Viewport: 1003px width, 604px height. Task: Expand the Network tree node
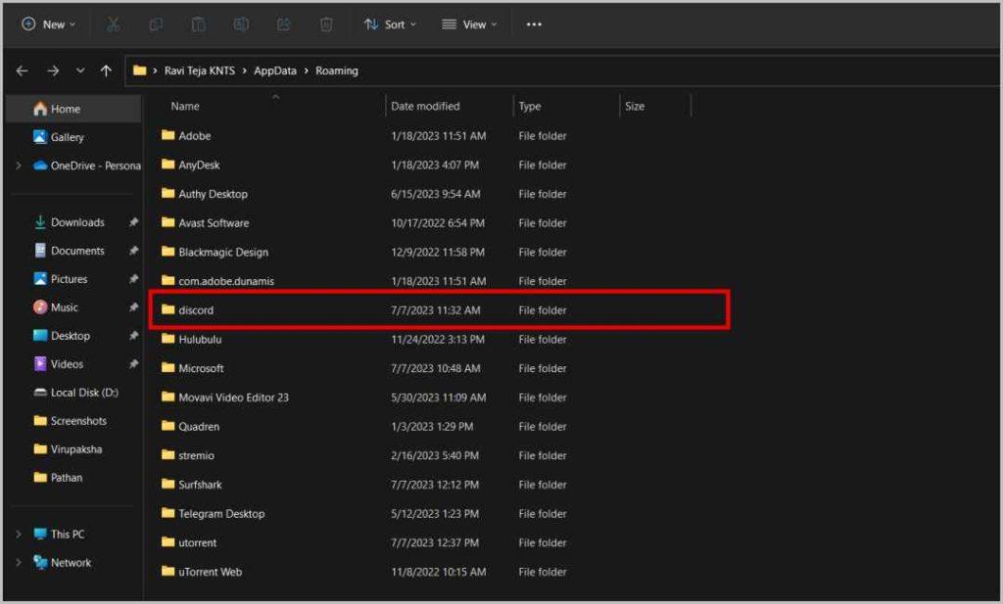pyautogui.click(x=18, y=563)
